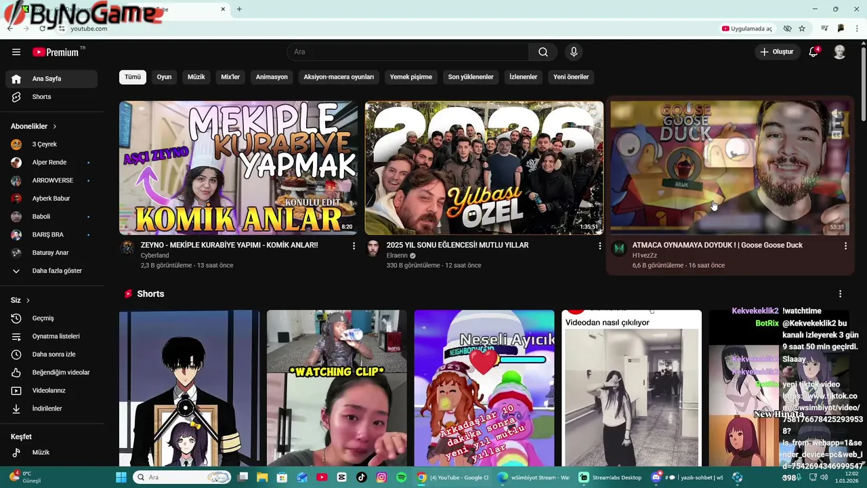This screenshot has height=488, width=867.
Task: Select the Yeni öneriler filter chip
Action: tap(571, 77)
